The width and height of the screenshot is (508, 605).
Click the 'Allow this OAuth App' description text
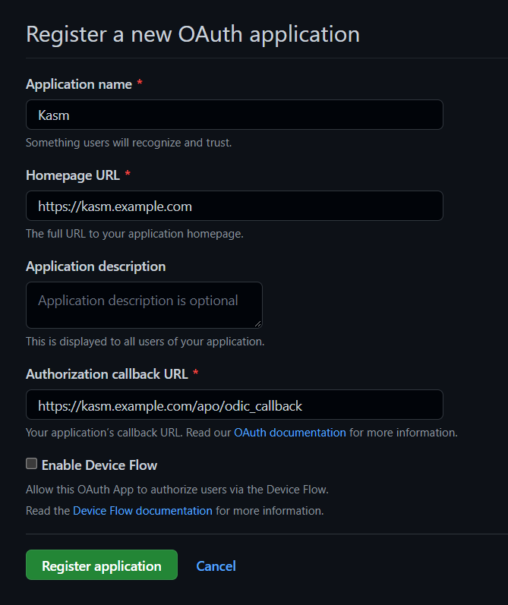tap(177, 490)
